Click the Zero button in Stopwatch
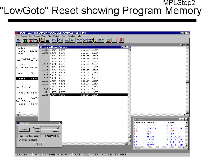 tap(24, 129)
